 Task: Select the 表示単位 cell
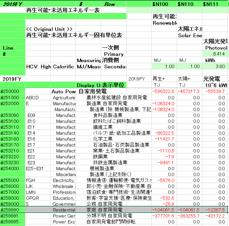point(114,85)
